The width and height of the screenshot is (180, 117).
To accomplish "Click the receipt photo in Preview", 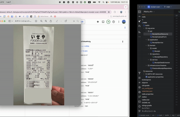I will point(39,65).
